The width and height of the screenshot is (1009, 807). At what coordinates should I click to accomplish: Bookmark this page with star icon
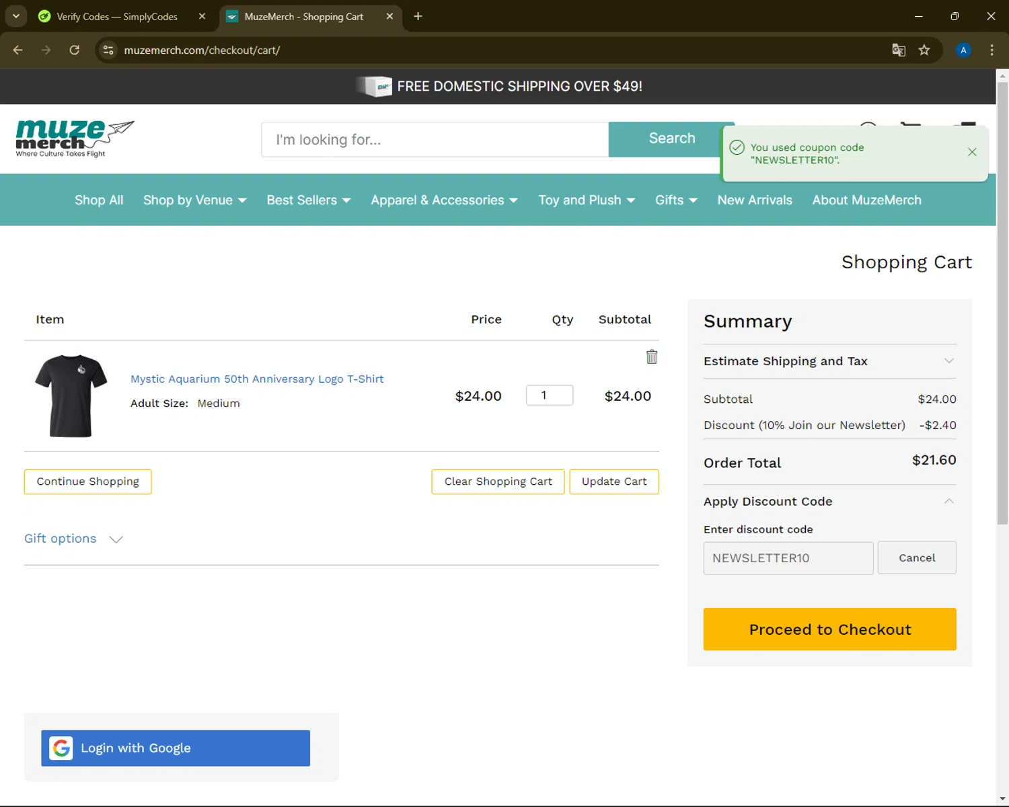click(x=924, y=50)
